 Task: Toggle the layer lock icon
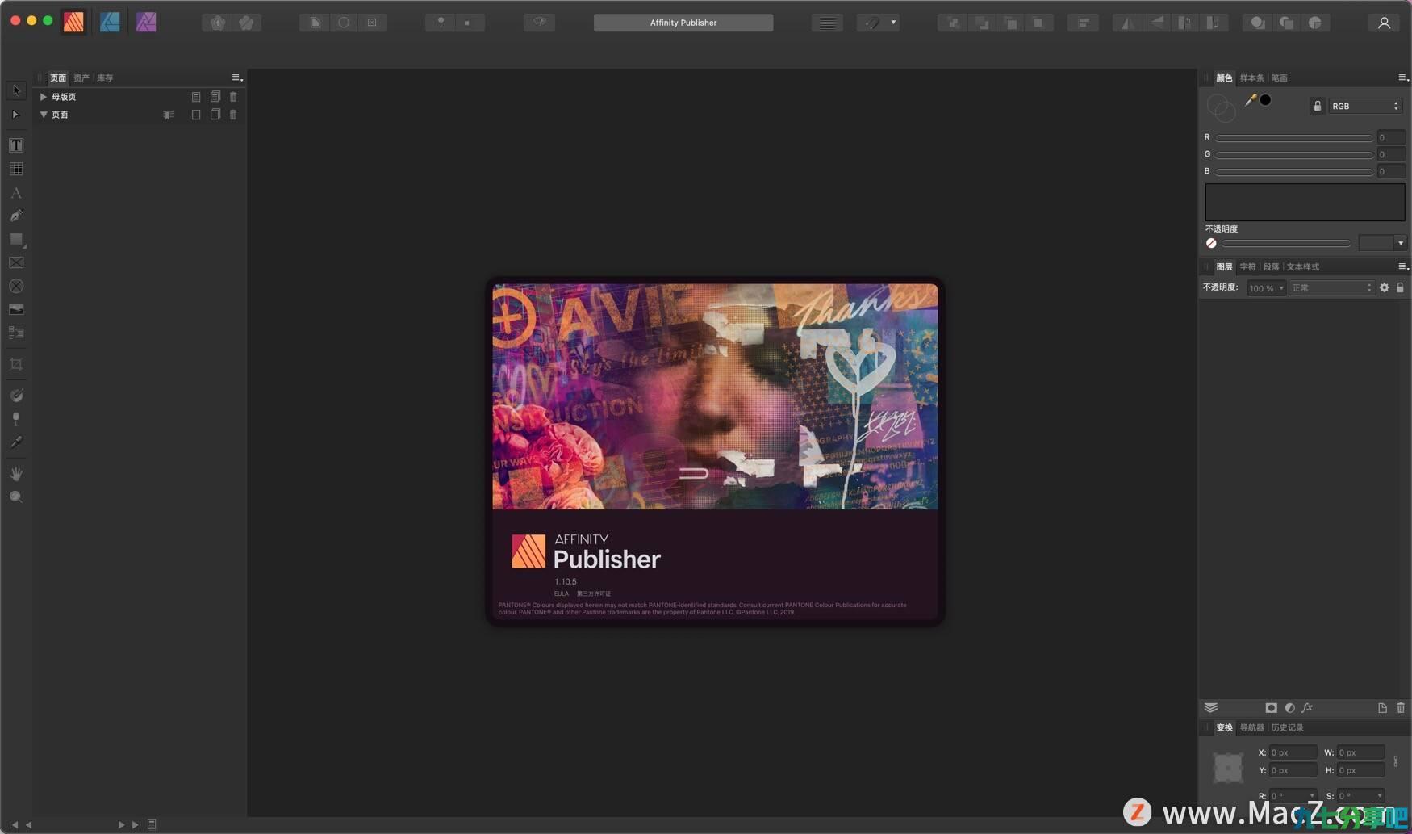(1400, 287)
